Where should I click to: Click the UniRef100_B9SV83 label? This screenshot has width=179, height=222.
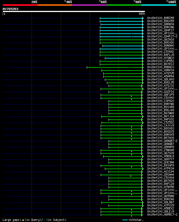click(x=161, y=128)
